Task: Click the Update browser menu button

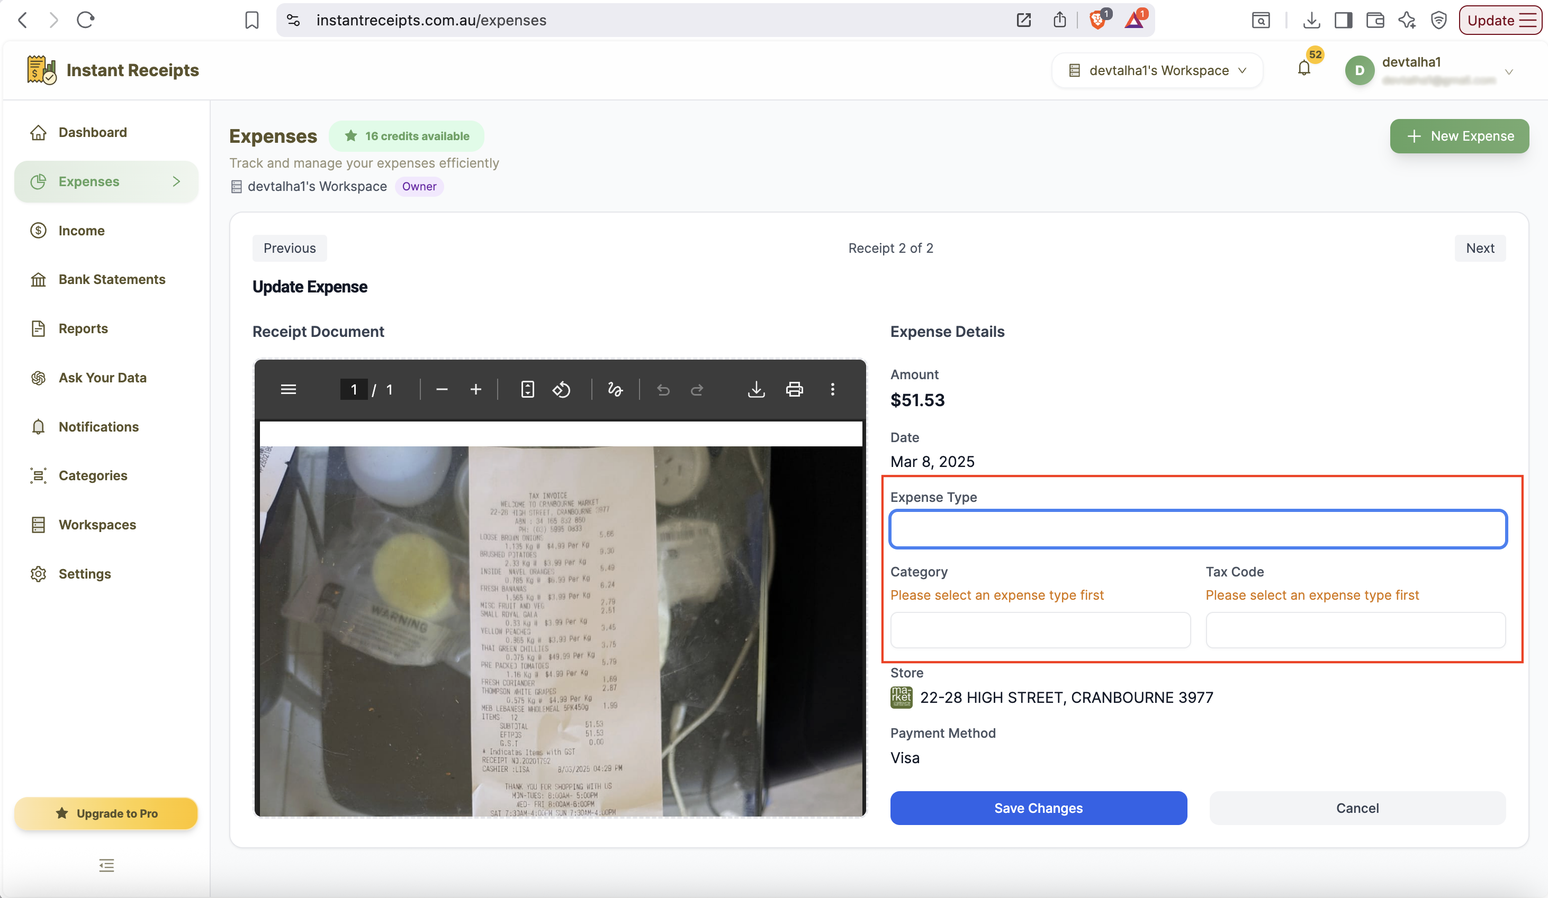Action: coord(1501,20)
